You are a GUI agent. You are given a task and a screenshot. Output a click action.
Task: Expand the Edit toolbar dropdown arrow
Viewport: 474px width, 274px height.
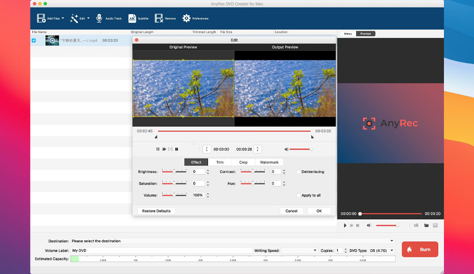click(x=88, y=19)
